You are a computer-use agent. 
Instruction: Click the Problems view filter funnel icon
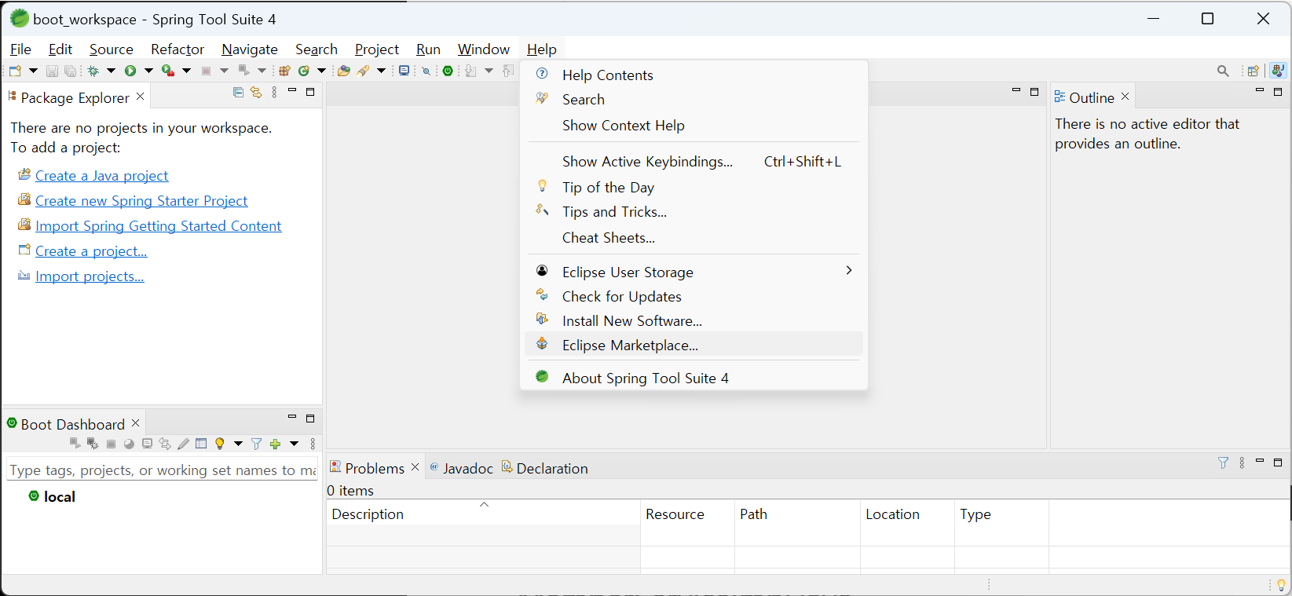click(x=1223, y=463)
